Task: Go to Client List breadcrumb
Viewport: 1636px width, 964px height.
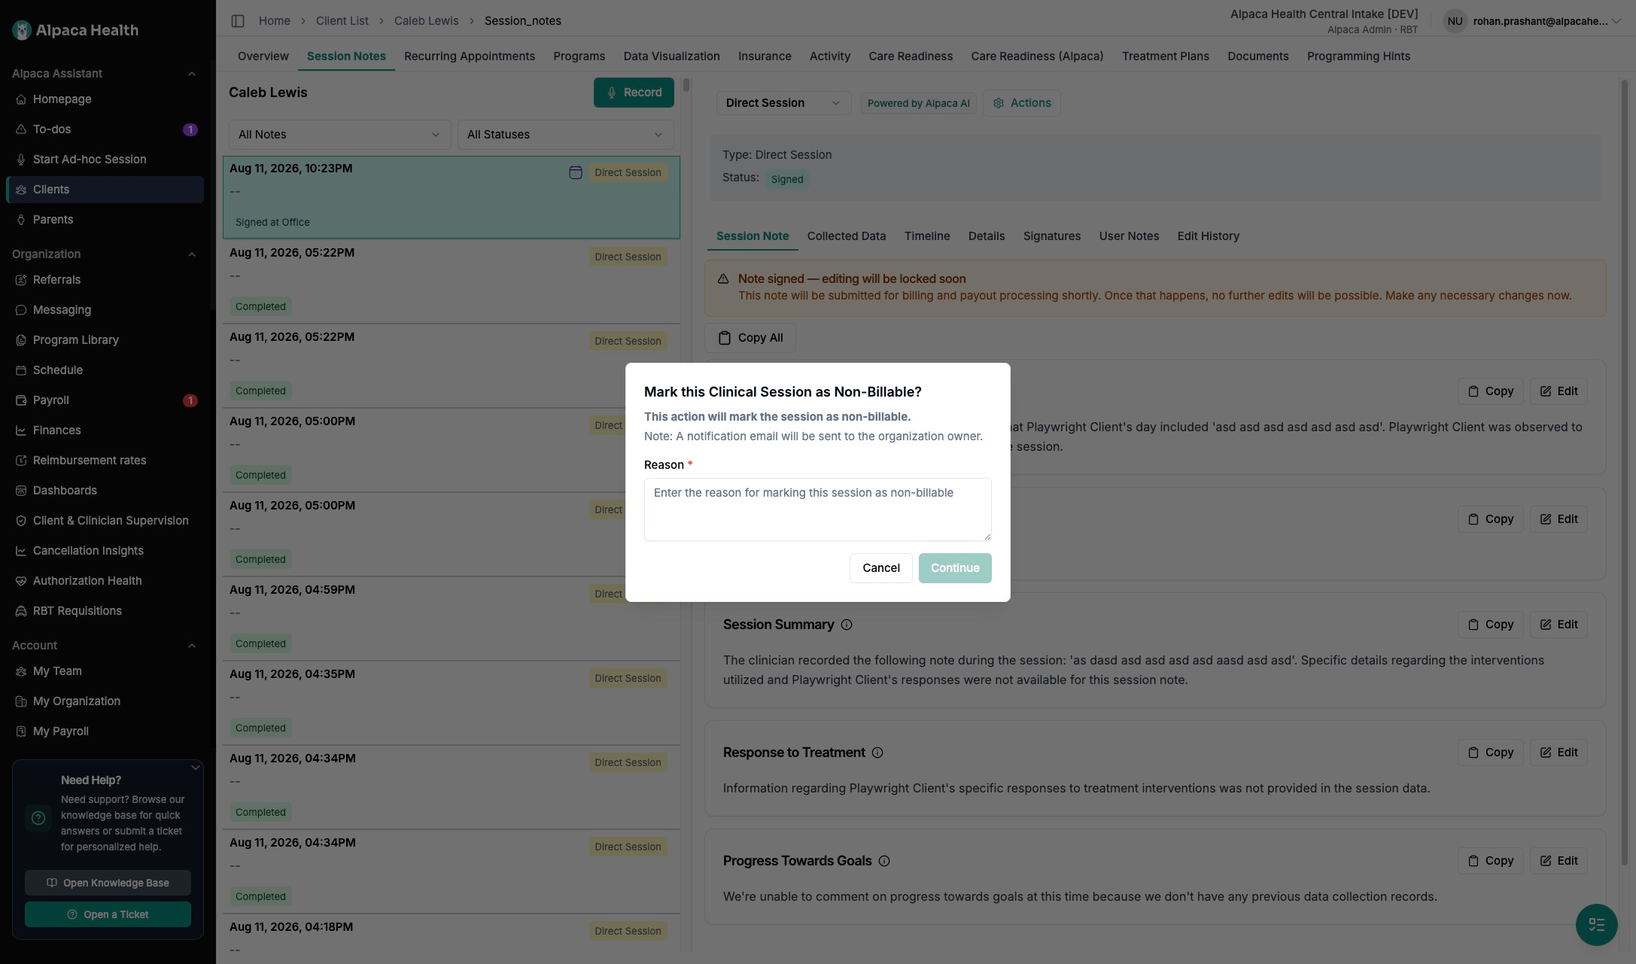Action: pos(342,21)
